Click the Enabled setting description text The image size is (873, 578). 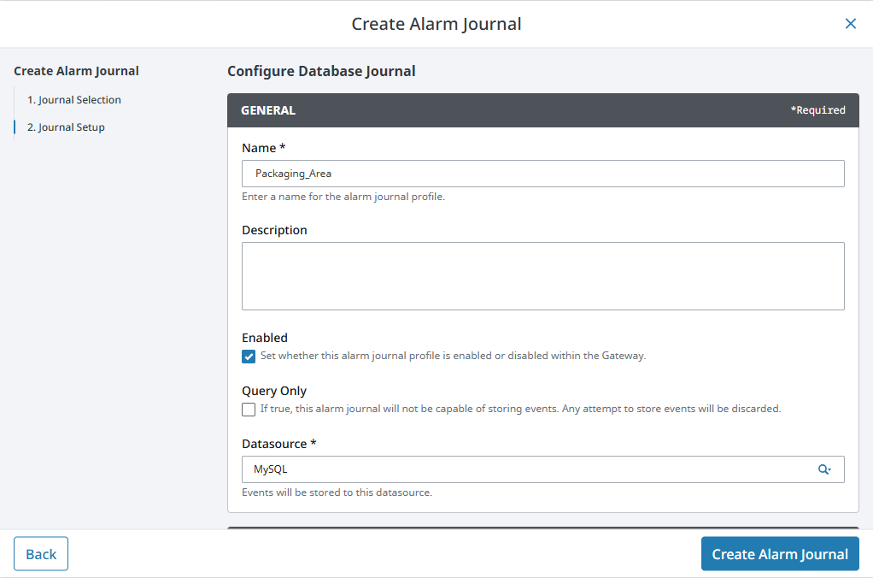(453, 356)
